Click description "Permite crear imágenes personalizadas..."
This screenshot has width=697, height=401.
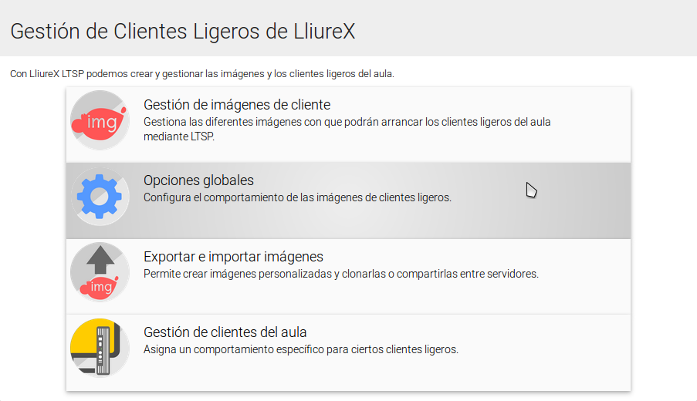(x=340, y=274)
